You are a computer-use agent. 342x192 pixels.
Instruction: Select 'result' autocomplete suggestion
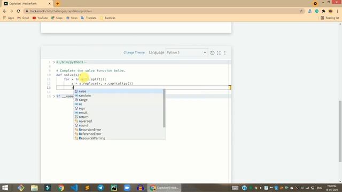coord(118,113)
